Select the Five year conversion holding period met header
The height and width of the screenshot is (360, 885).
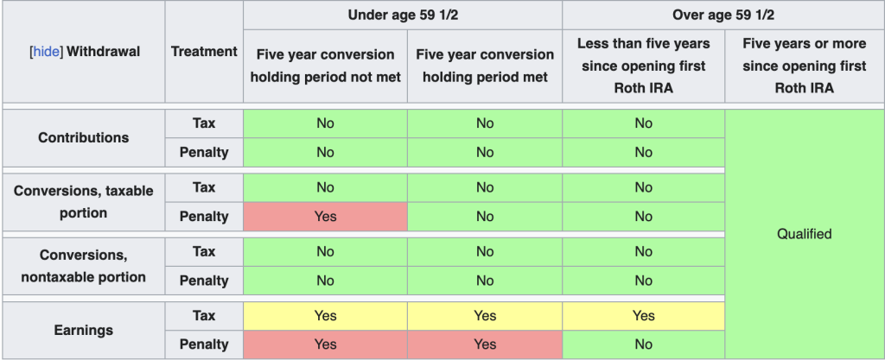[x=484, y=66]
